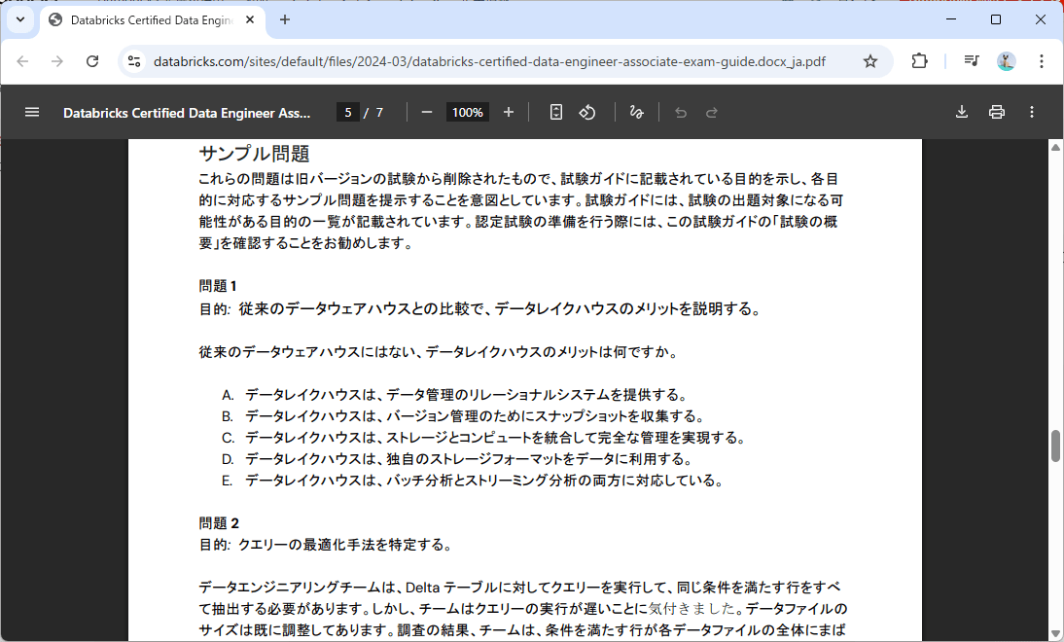Click the '問題 1' heading
Image resolution: width=1064 pixels, height=642 pixels.
218,286
